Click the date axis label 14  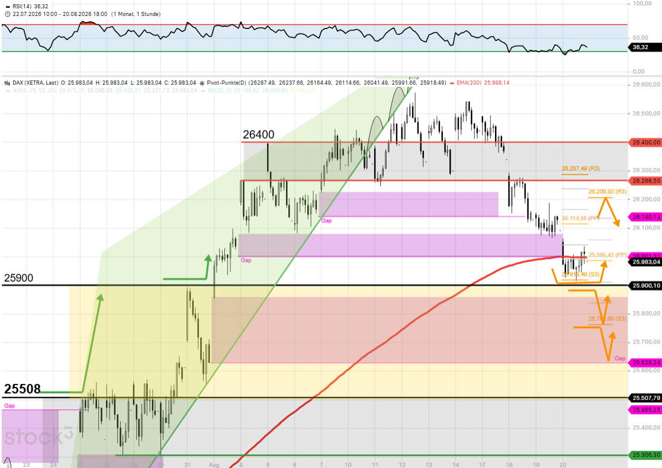tap(455, 465)
